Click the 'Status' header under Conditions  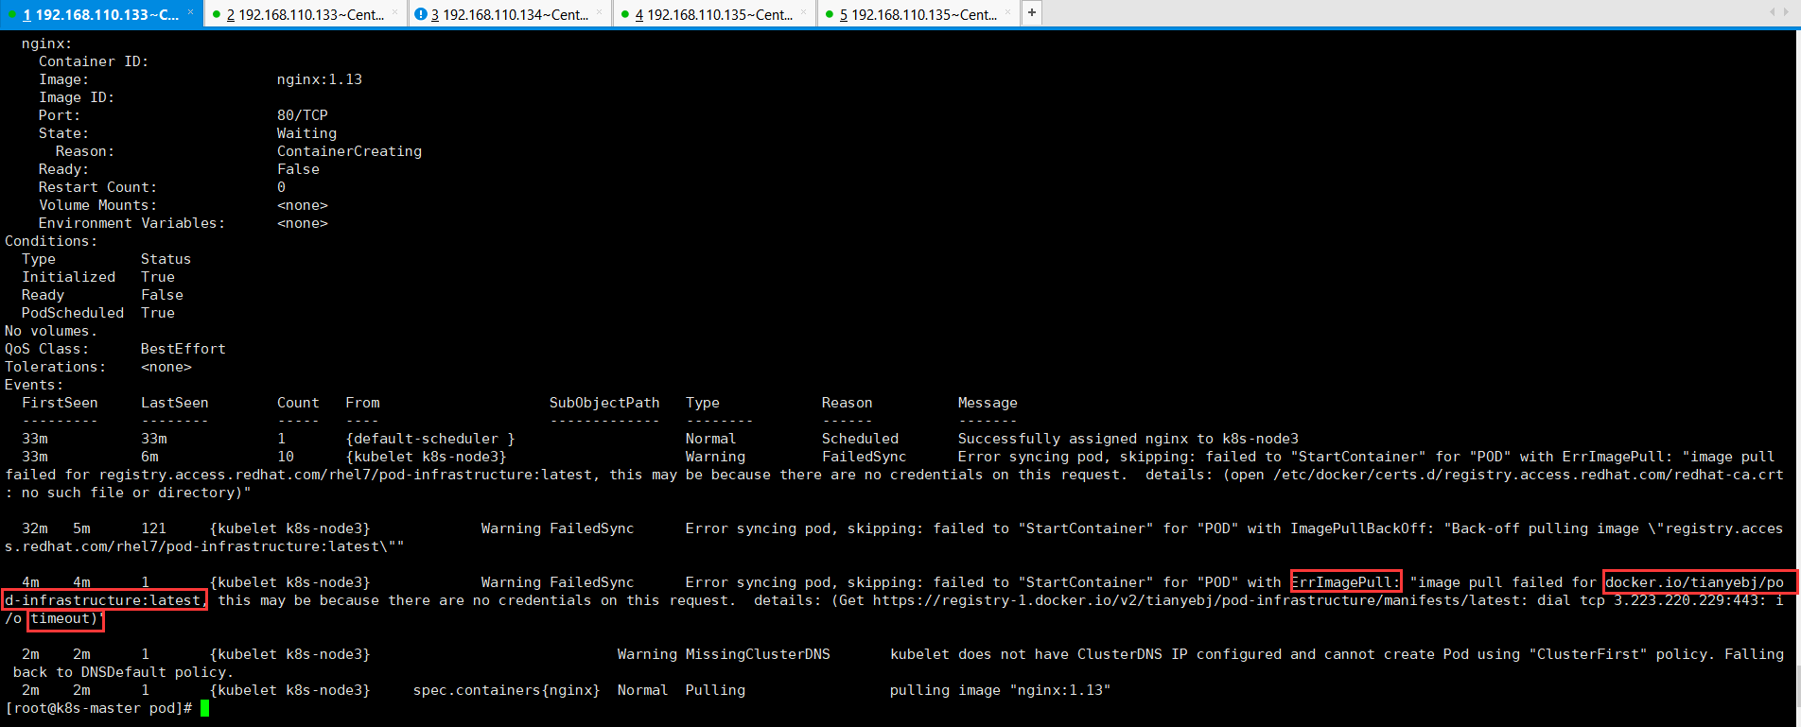click(166, 259)
